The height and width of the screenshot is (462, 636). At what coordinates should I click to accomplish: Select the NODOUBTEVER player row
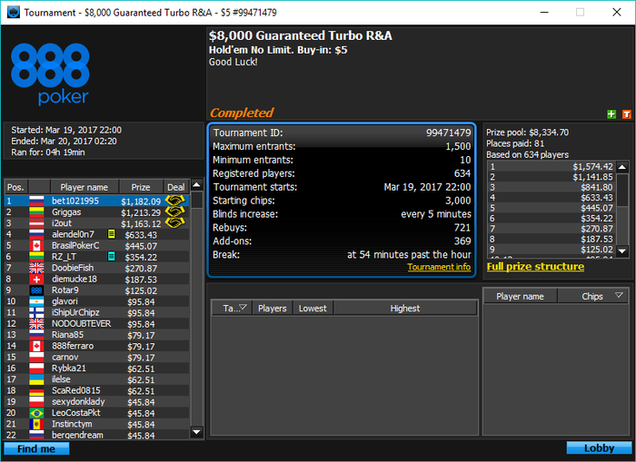pos(96,323)
